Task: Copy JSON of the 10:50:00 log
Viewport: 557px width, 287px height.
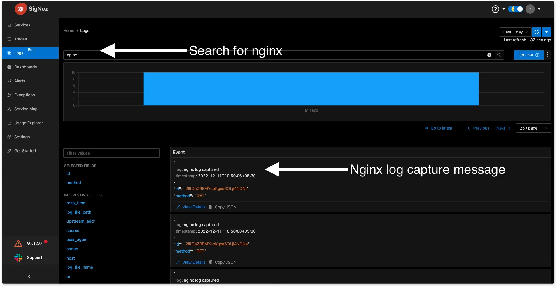Action: point(223,262)
